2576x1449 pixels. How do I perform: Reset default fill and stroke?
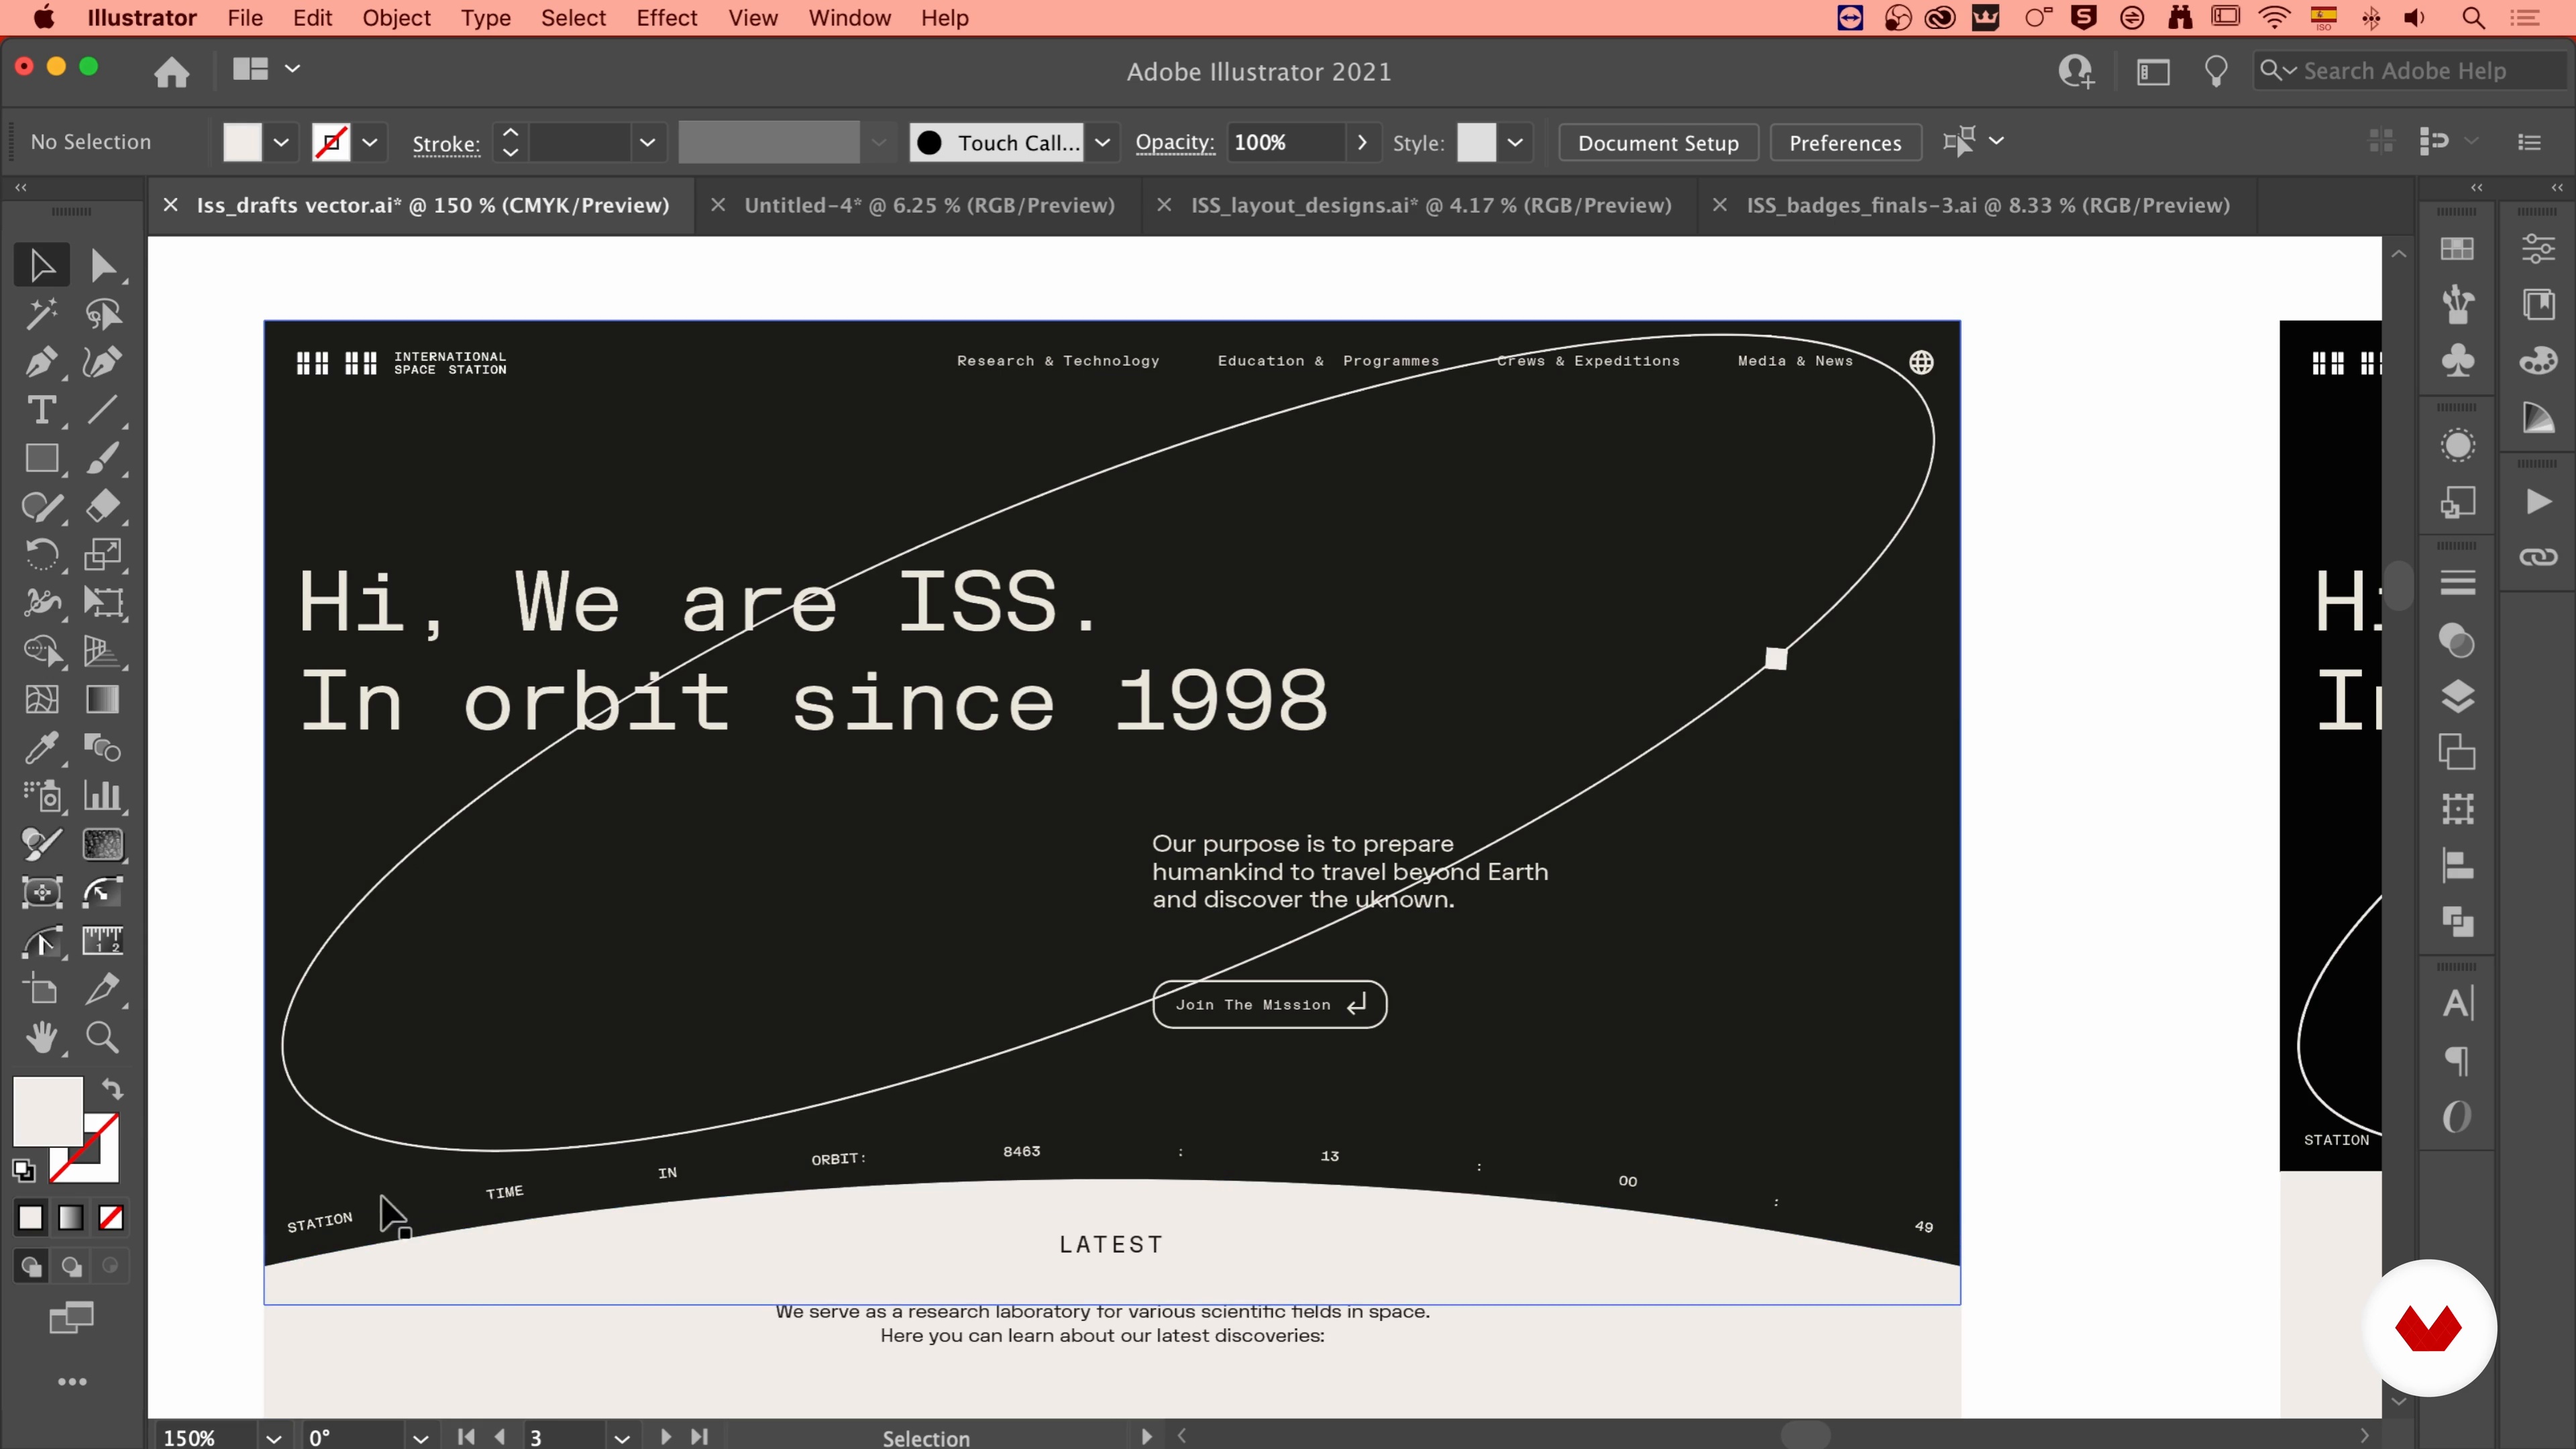23,1170
